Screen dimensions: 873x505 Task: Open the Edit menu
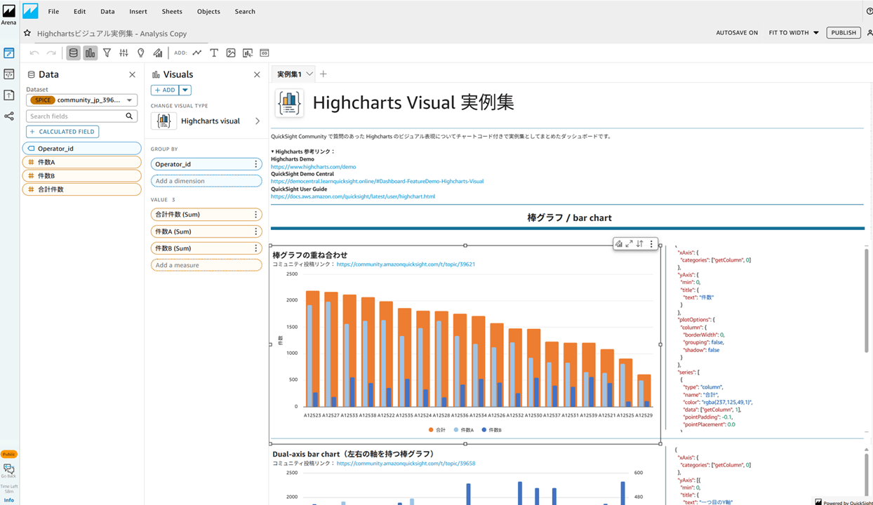pos(79,12)
